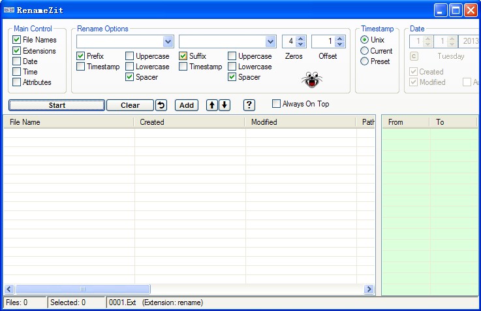Decrease the Offset value

[339, 44]
